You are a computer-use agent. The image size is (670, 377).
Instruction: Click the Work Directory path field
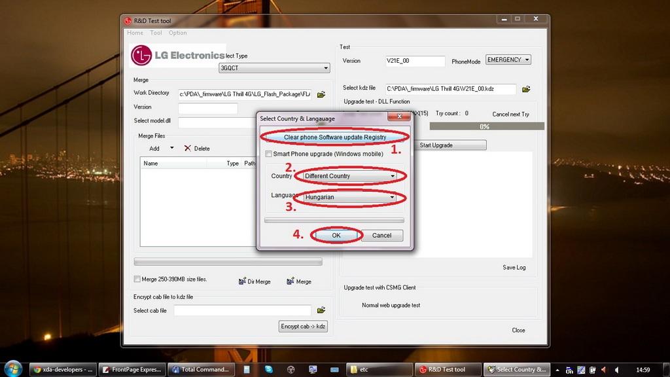click(x=245, y=94)
